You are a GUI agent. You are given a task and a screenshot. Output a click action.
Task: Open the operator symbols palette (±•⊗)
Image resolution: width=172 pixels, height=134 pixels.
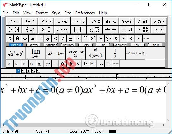click(x=62, y=21)
